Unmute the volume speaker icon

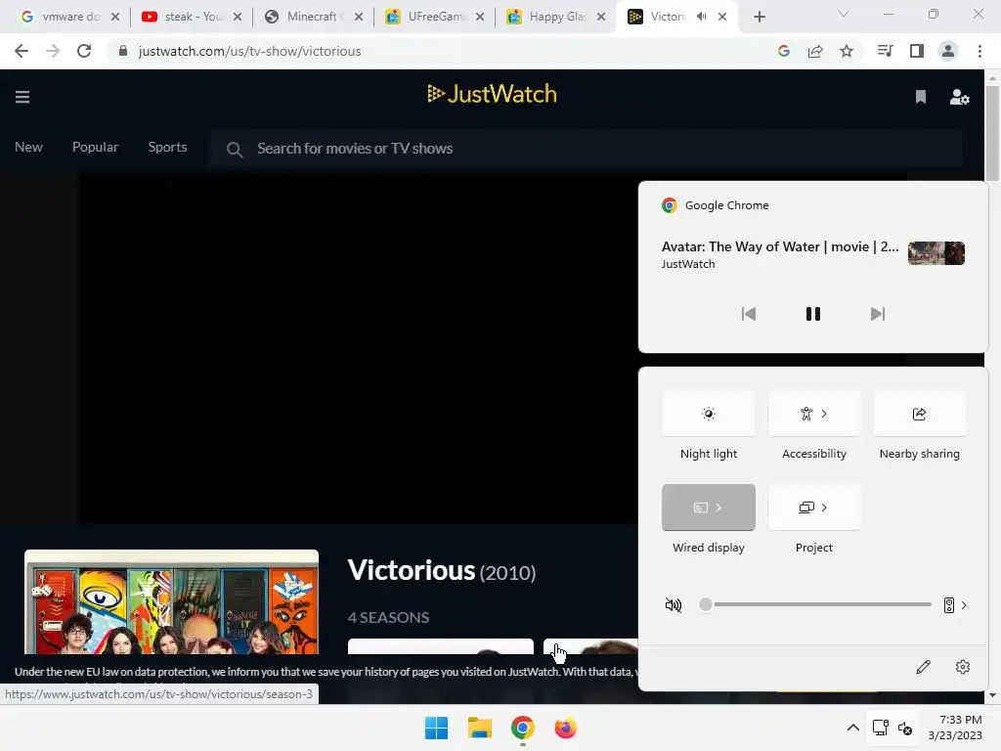673,604
